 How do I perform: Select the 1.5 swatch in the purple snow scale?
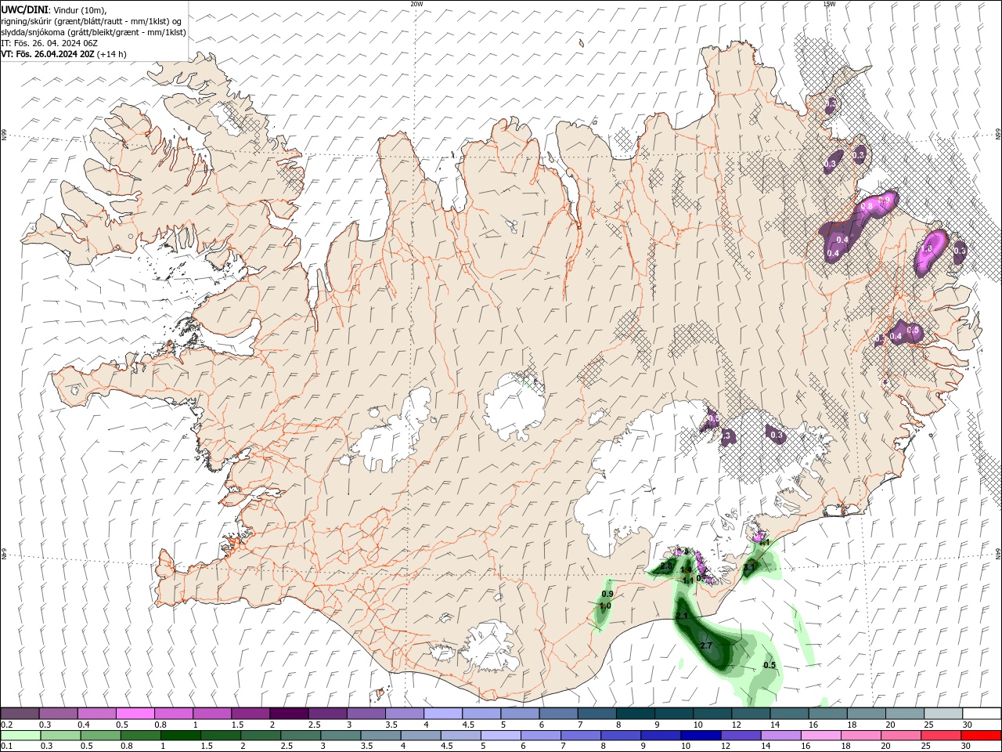tap(250, 713)
